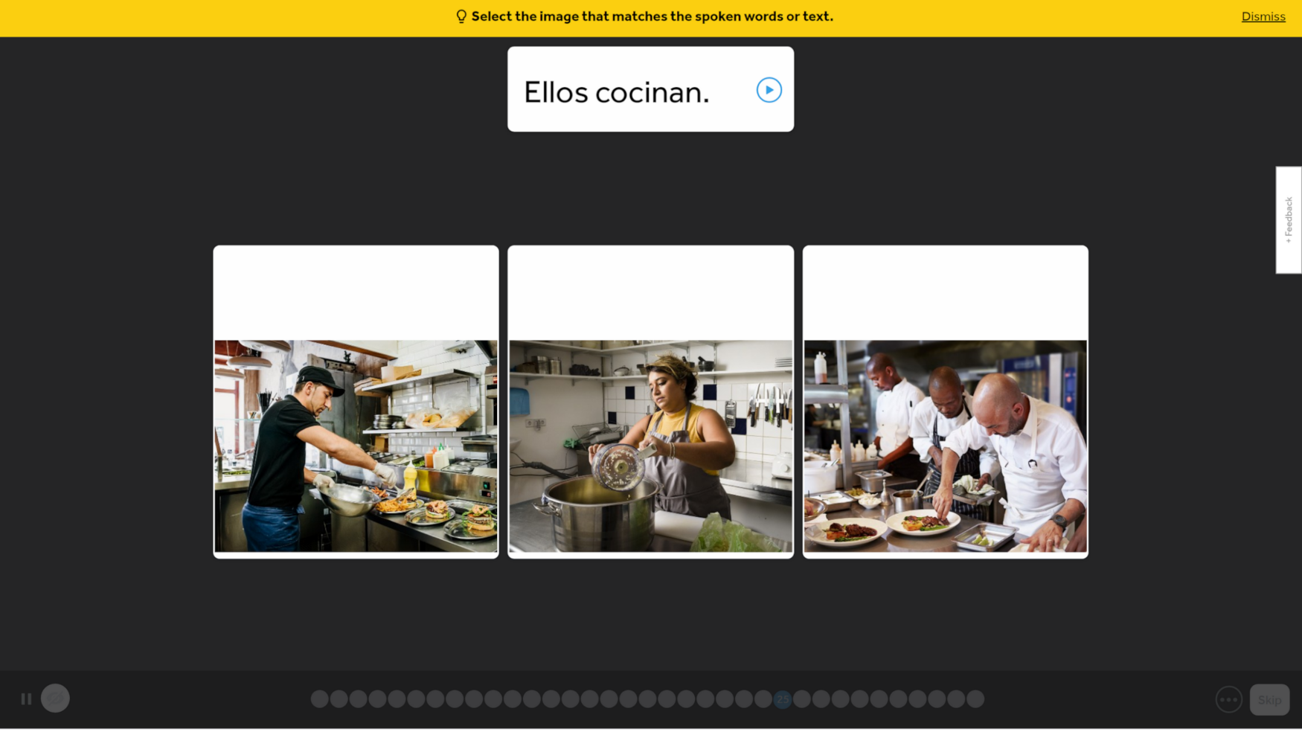
Task: Click the second-to-last progress dot
Action: [x=955, y=699]
